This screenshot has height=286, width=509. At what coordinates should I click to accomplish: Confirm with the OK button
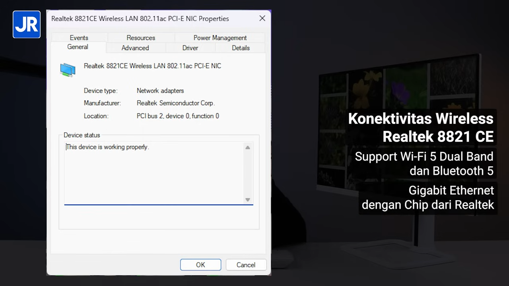[200, 265]
